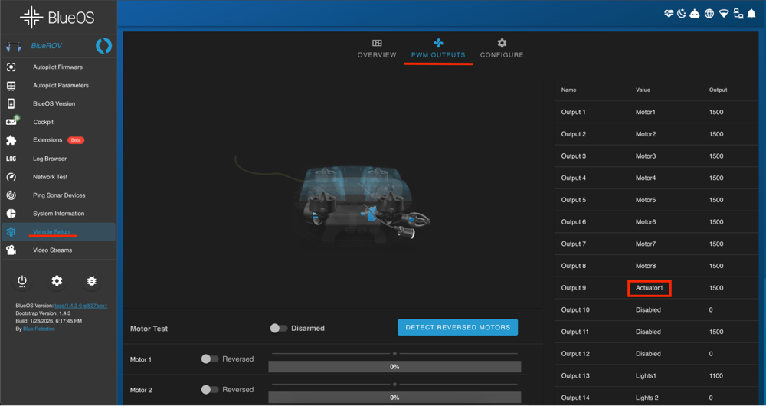The height and width of the screenshot is (406, 766).
Task: Toggle Motor 2 Reversed switch
Action: click(209, 389)
